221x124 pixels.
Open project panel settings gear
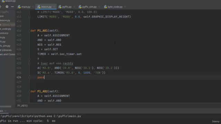pyautogui.click(x=7, y=7)
